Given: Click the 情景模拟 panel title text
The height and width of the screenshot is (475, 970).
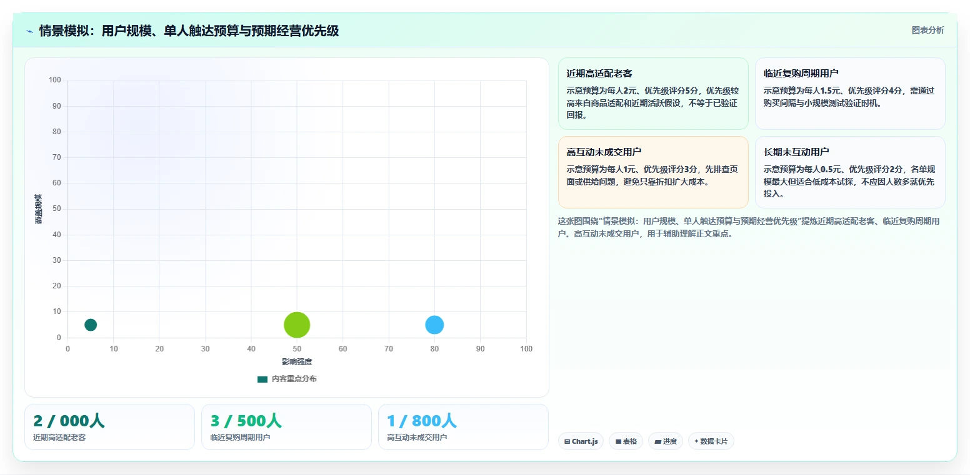Looking at the screenshot, I should click(x=189, y=31).
